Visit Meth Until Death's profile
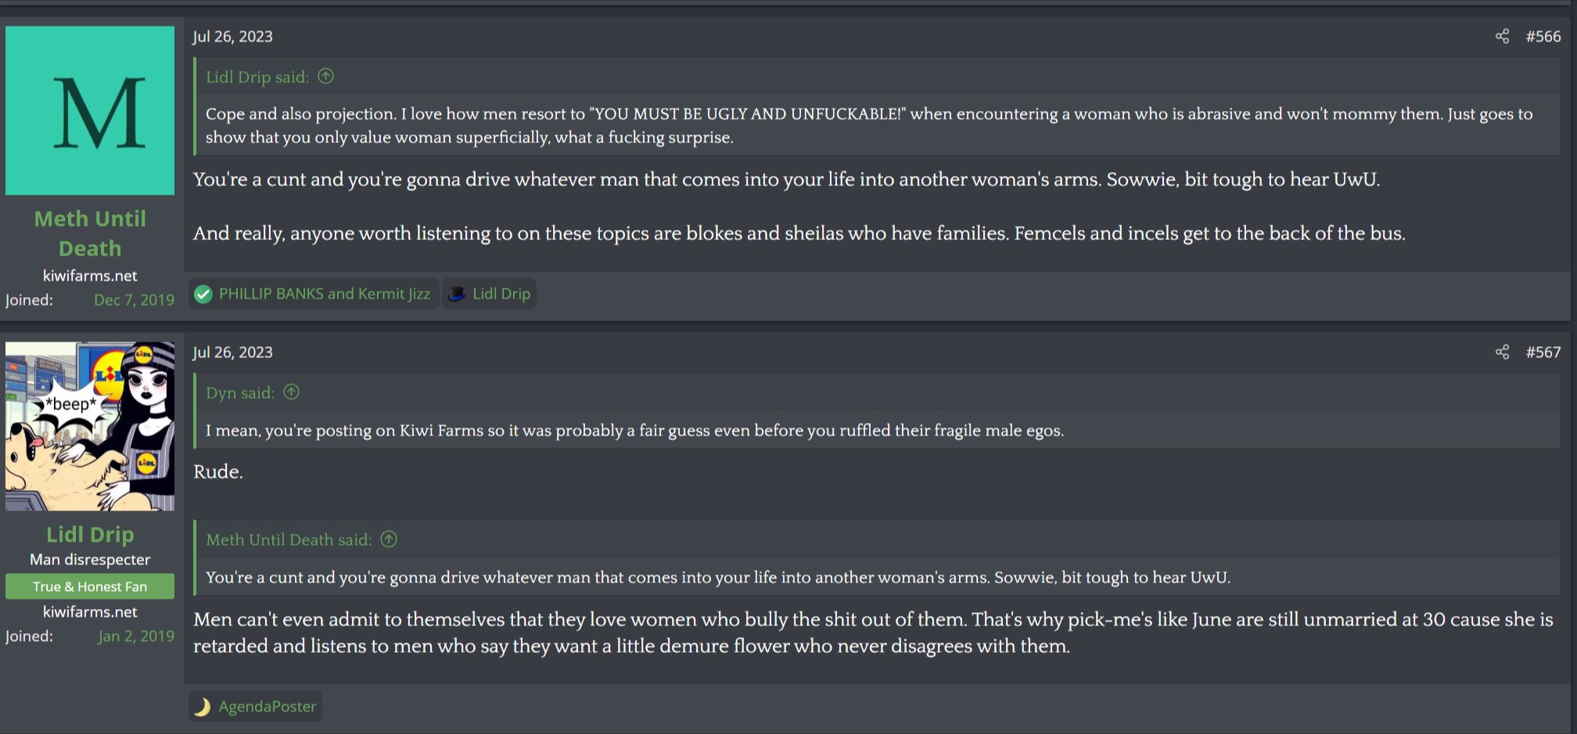 point(89,233)
